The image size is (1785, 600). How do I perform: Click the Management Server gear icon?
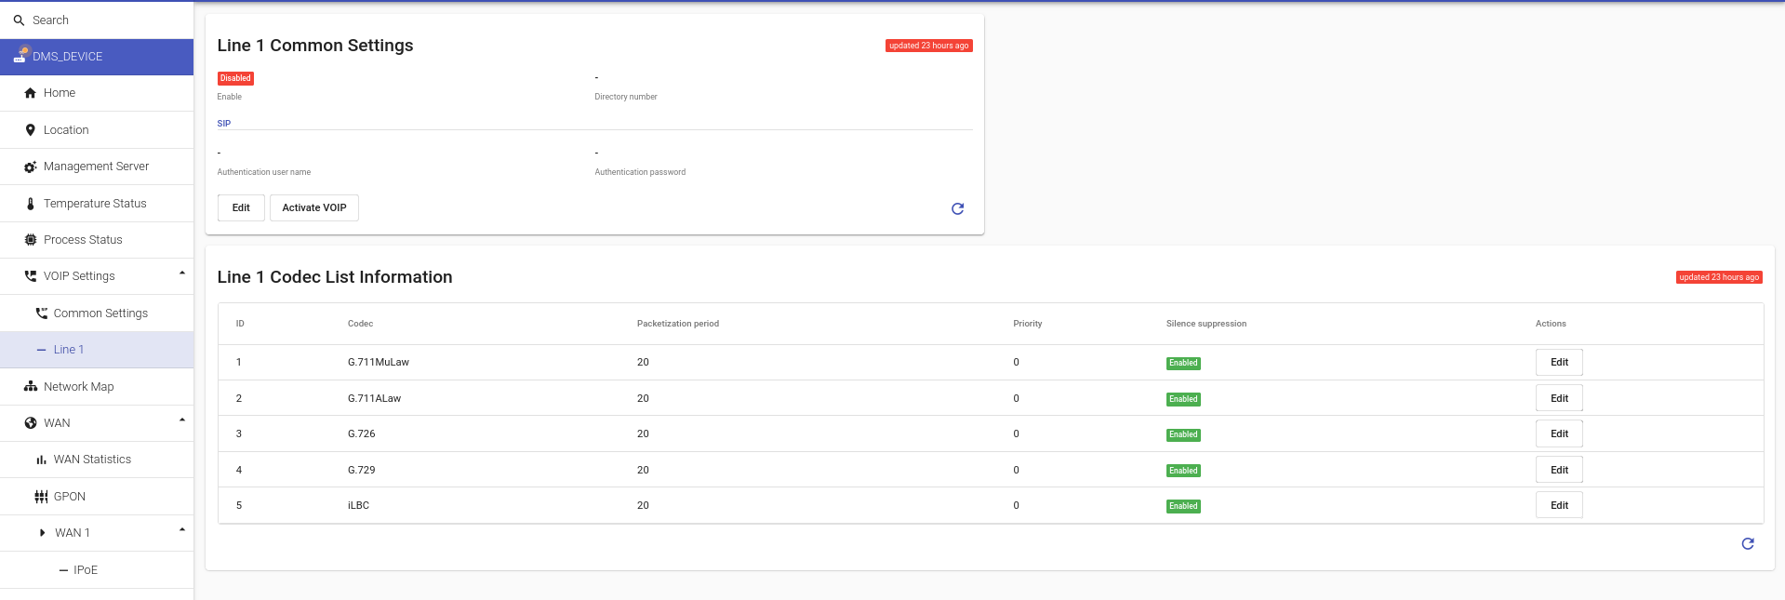(x=31, y=167)
